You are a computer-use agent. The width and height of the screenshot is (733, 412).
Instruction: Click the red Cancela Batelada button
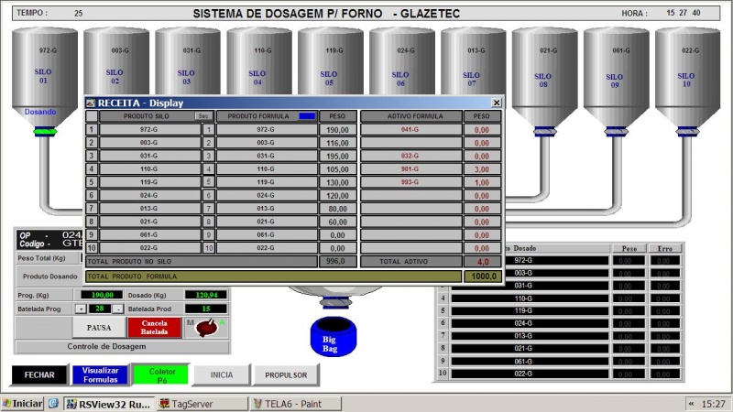click(154, 327)
